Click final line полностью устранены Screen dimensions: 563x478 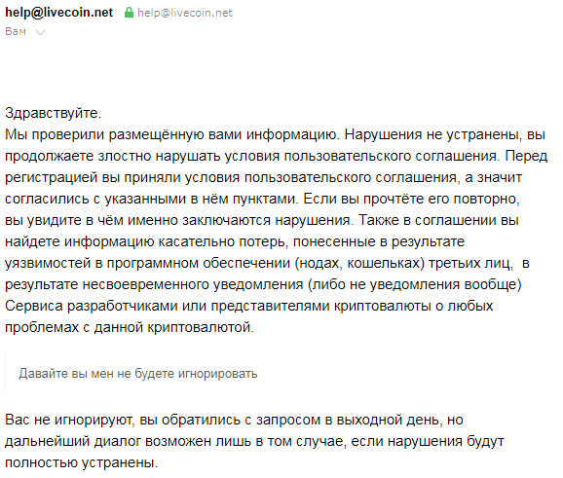coord(82,462)
